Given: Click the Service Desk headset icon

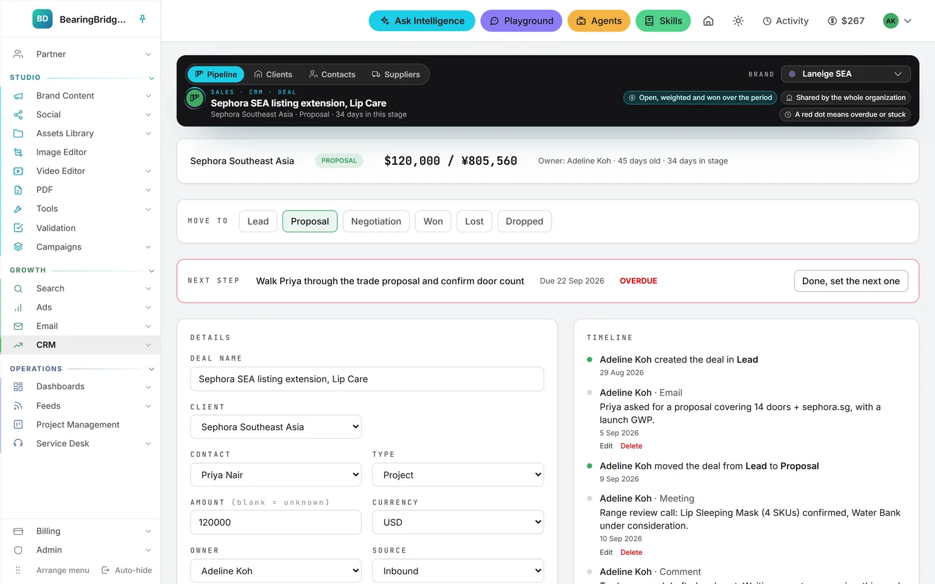Looking at the screenshot, I should 18,443.
